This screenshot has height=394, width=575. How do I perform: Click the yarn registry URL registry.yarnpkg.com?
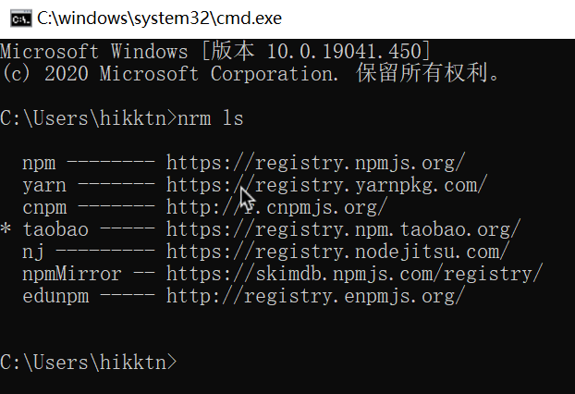pyautogui.click(x=326, y=185)
